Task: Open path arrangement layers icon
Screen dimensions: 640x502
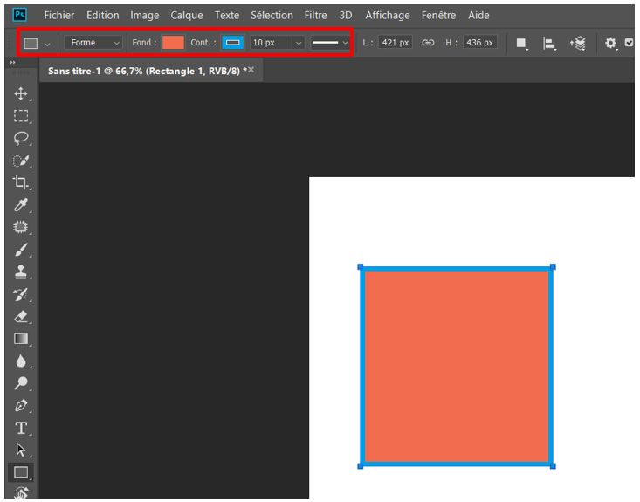Action: (x=578, y=43)
